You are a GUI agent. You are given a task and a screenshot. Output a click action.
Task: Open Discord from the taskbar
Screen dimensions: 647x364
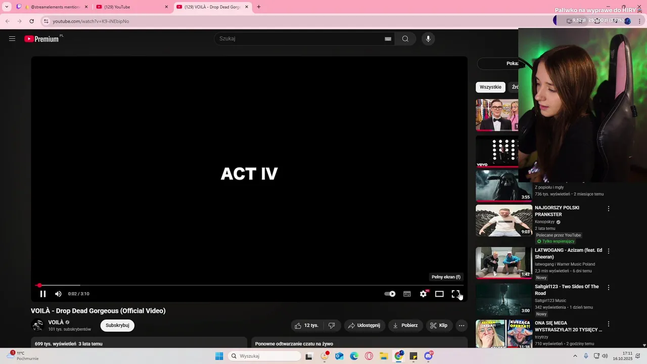429,356
